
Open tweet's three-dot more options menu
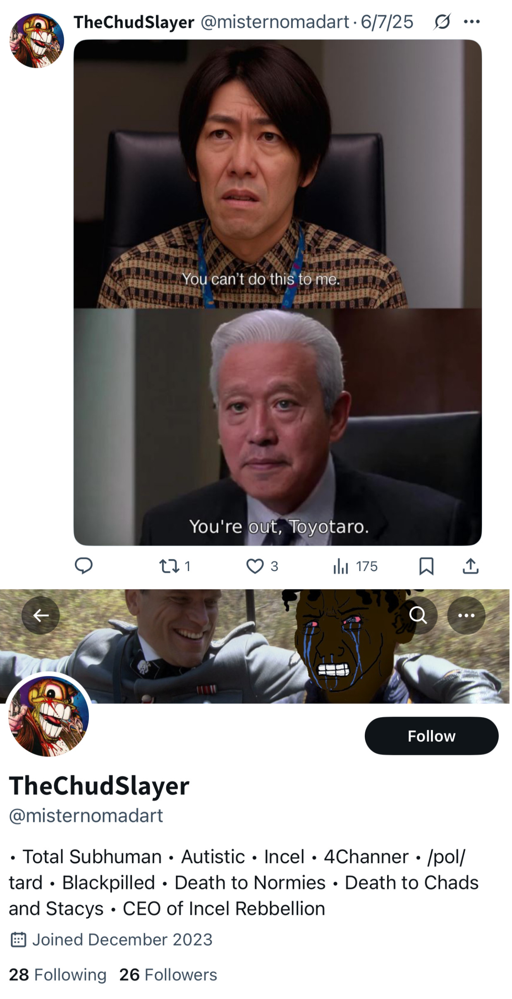coord(472,22)
